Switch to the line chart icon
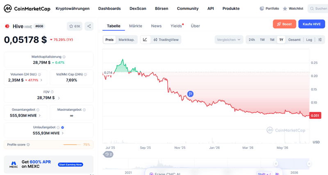Image resolution: width=328 pixels, height=175 pixels. 145,40
